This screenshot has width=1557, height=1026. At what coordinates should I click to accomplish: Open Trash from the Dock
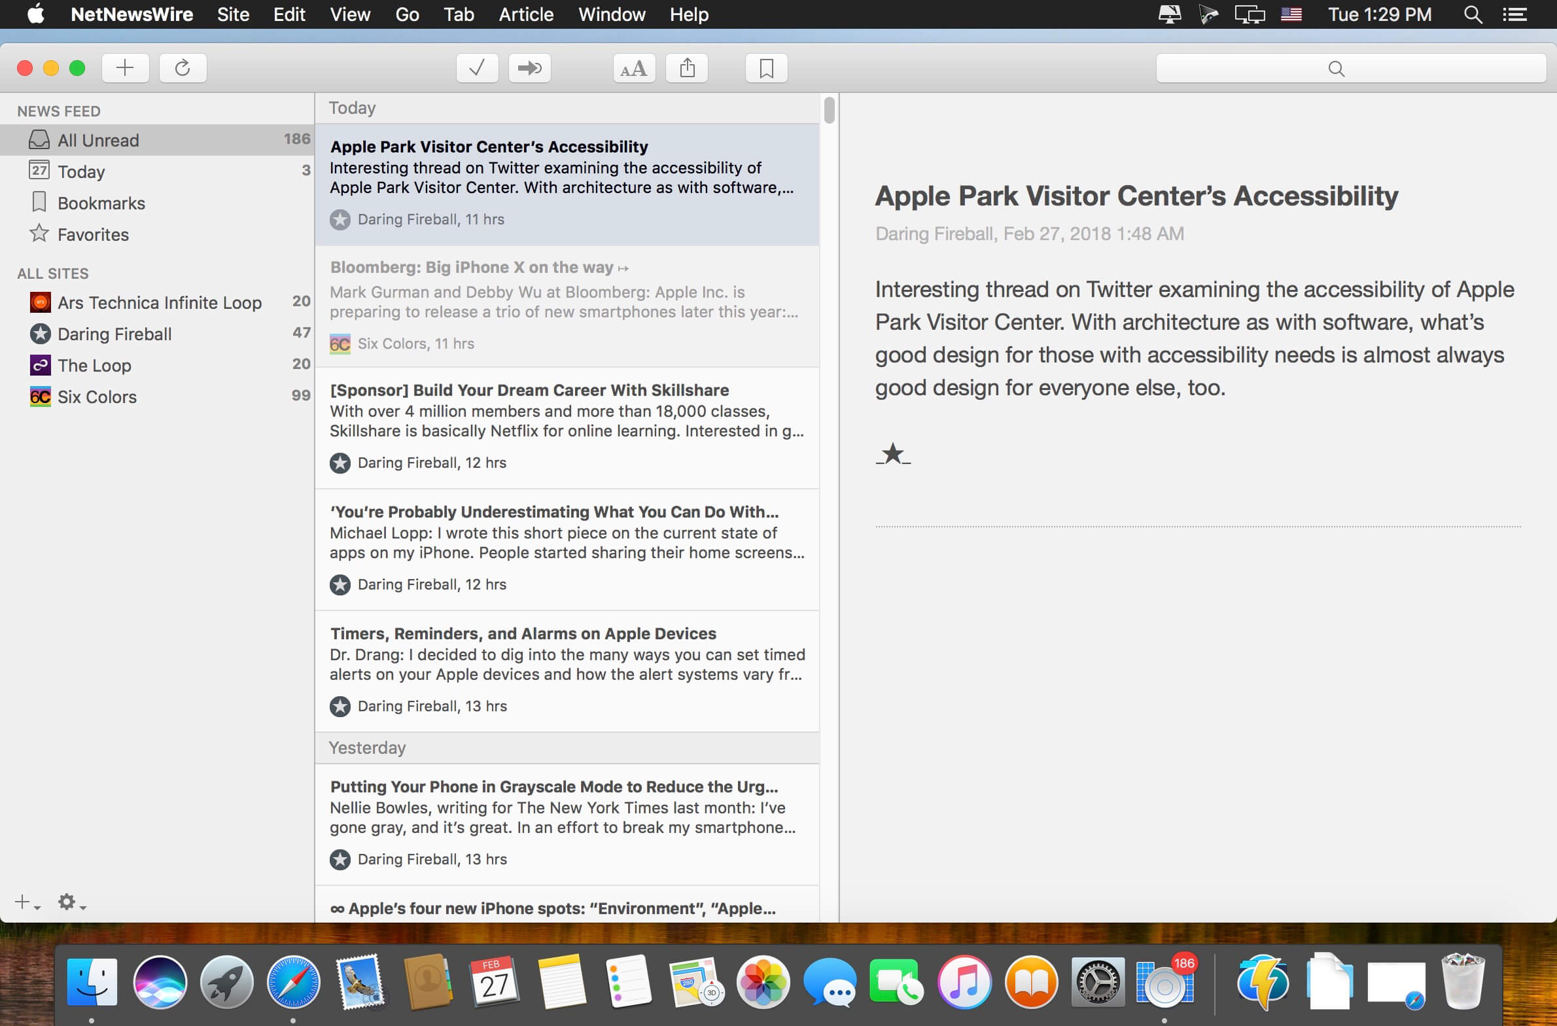click(1464, 982)
